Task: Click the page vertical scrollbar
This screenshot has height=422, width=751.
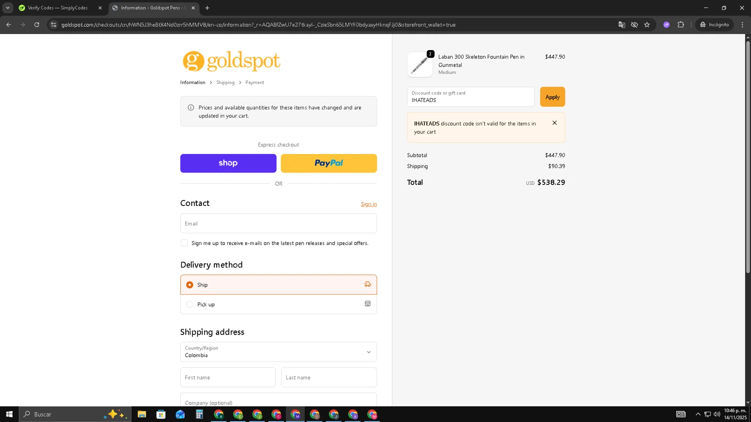Action: coord(748,156)
